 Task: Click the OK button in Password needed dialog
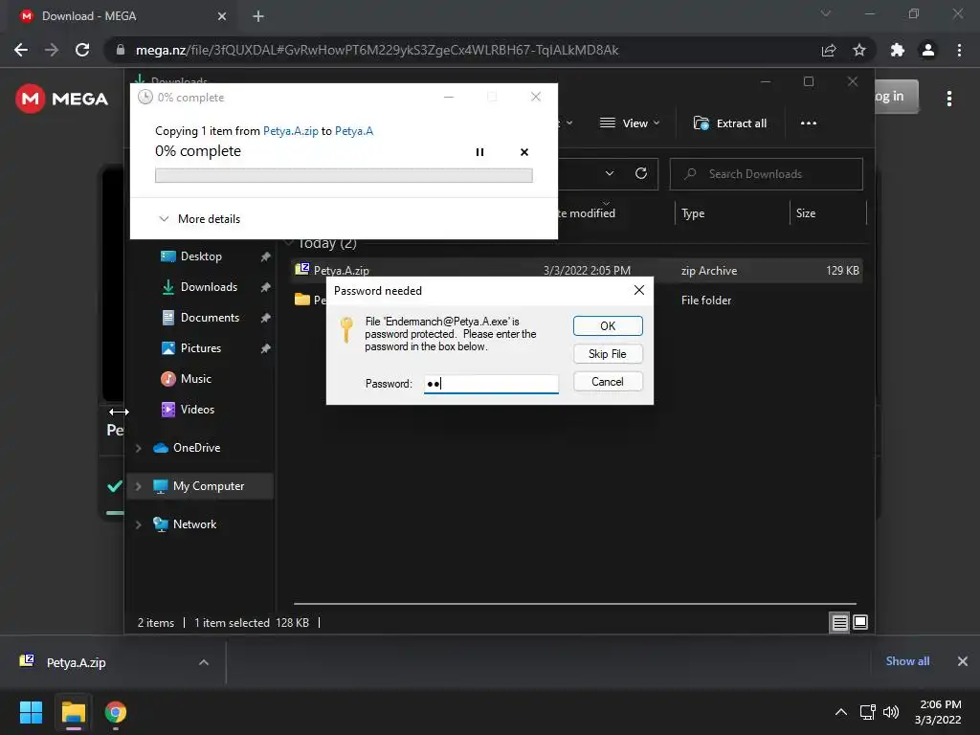click(x=608, y=325)
